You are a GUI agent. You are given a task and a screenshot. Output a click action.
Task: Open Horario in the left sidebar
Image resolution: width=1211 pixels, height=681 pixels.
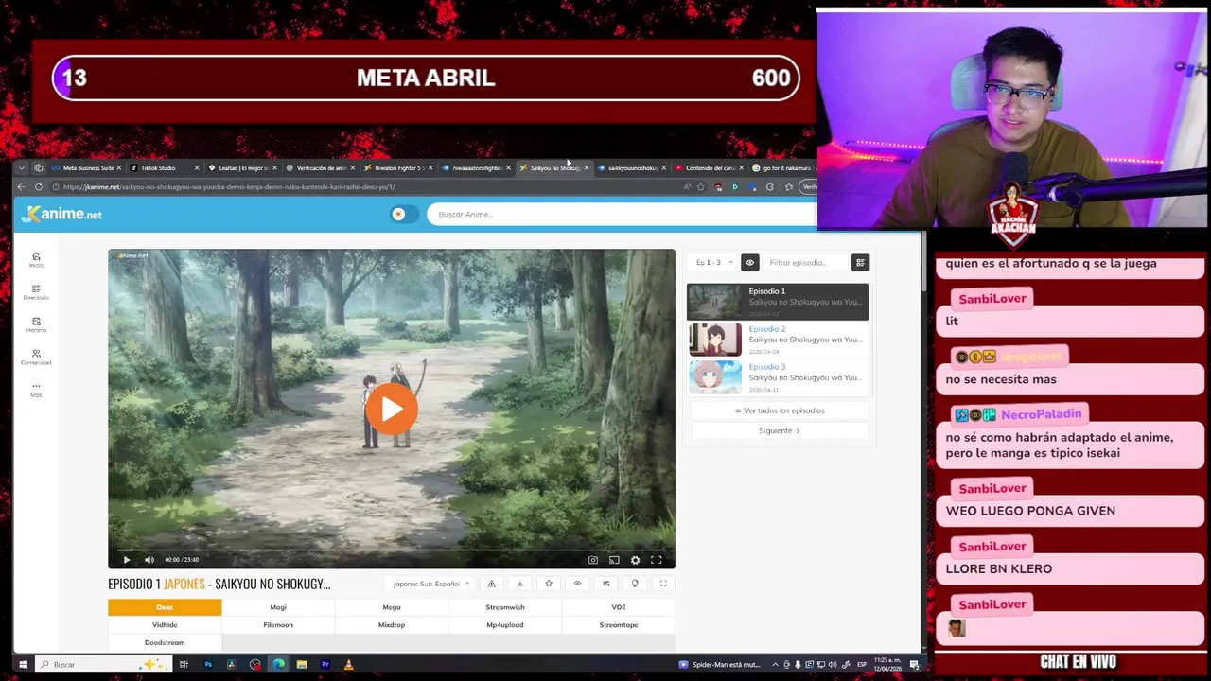click(x=36, y=324)
